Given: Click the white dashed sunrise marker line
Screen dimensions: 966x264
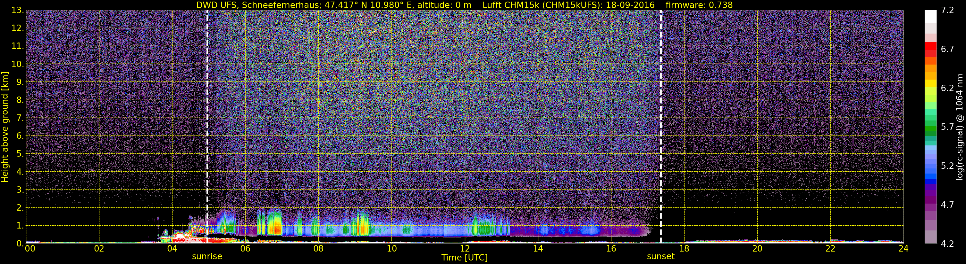Looking at the screenshot, I should [207, 126].
